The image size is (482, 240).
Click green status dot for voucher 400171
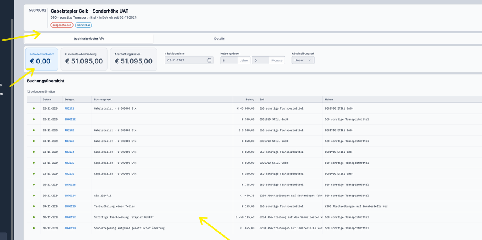33,108
